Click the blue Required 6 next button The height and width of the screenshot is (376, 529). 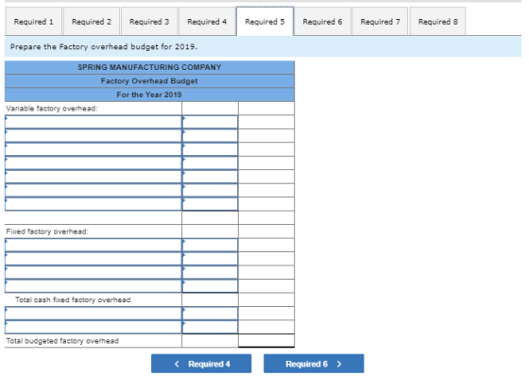click(314, 364)
